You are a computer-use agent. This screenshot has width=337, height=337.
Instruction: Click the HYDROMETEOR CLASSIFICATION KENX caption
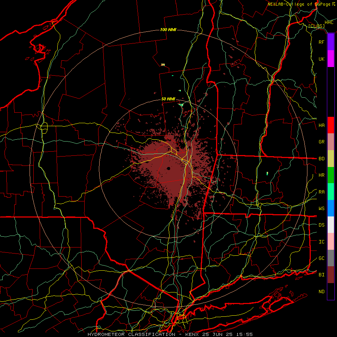170,334
